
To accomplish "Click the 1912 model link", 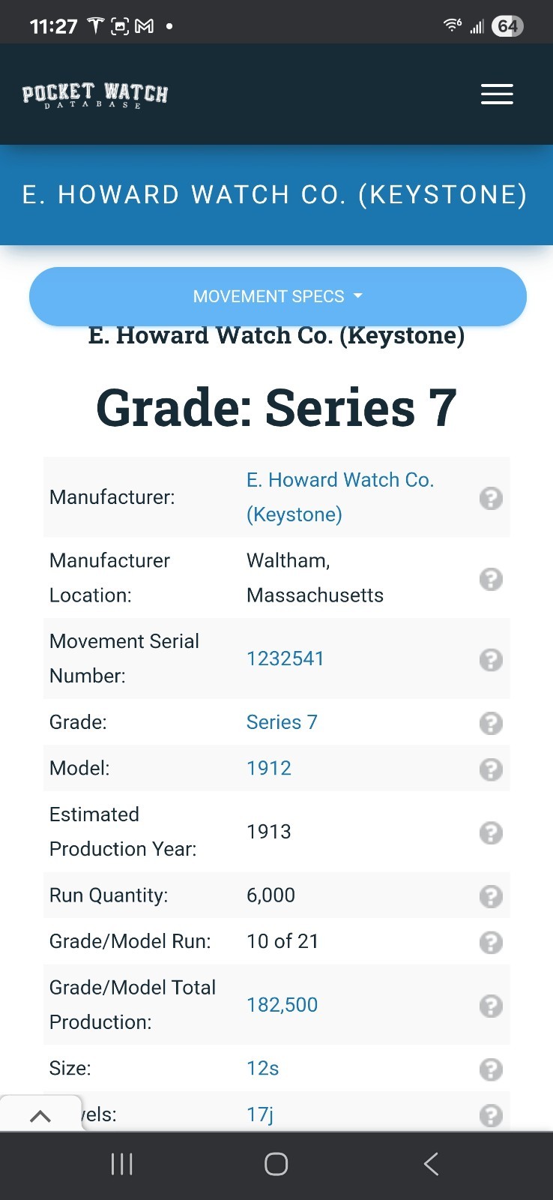I will point(268,768).
